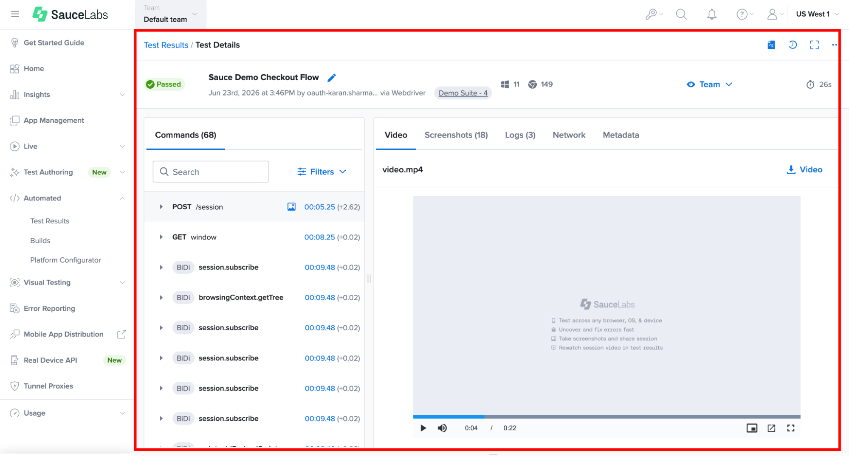Open Error Reporting in the sidebar
The image size is (849, 456).
pyautogui.click(x=49, y=308)
